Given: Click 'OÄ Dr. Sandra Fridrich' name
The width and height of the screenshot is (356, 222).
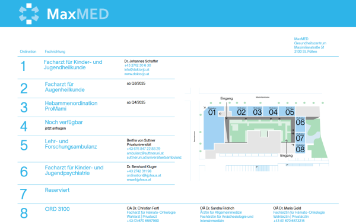Looking at the screenshot, I should (217, 208).
